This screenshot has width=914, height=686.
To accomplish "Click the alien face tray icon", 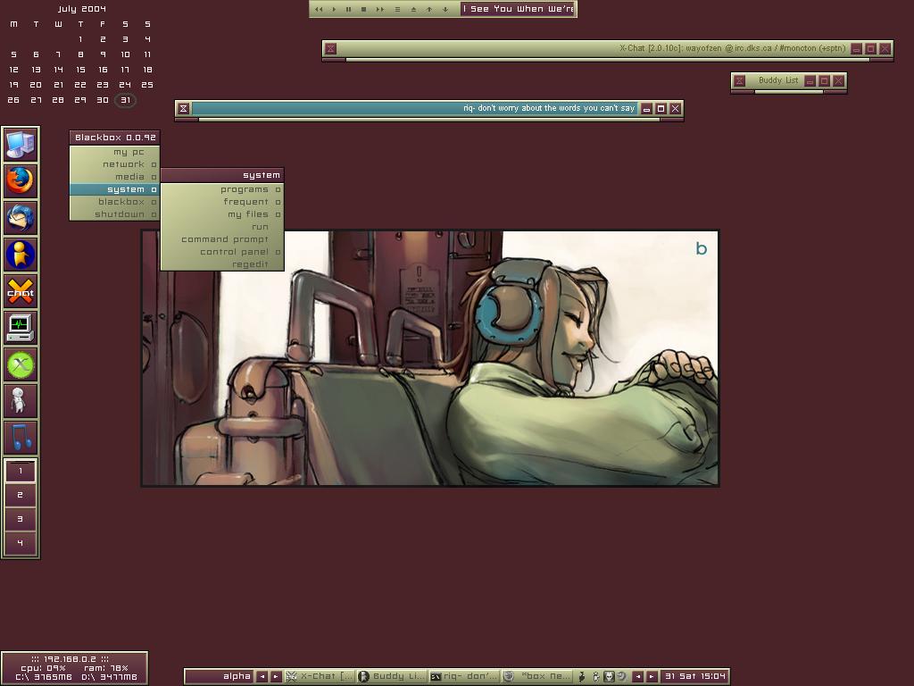I will click(x=609, y=677).
